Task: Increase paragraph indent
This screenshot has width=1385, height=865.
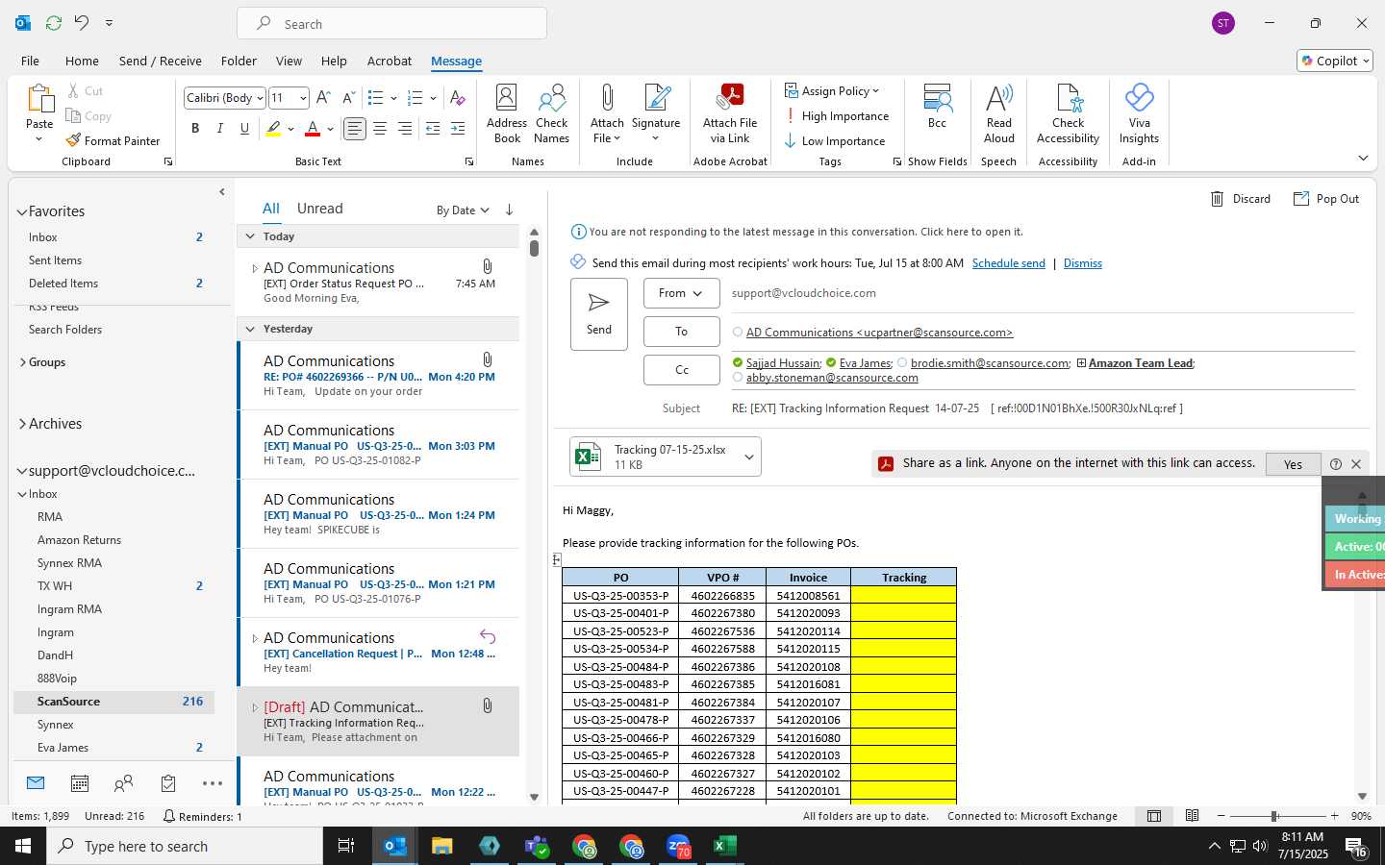Action: click(x=458, y=128)
